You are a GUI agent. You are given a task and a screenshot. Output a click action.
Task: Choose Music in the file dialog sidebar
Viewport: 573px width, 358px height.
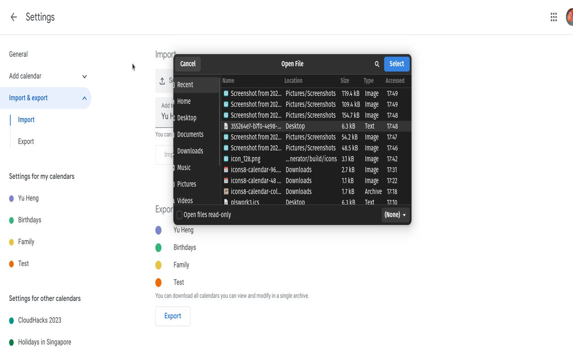coord(196,167)
